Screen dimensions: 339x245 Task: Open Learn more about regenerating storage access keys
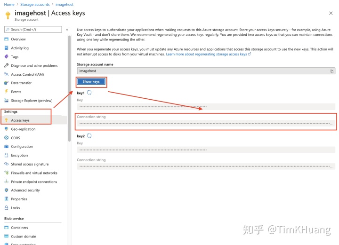(x=208, y=54)
